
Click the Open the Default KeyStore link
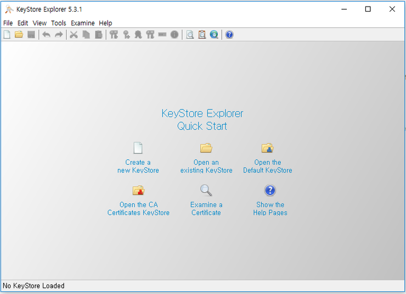click(x=268, y=166)
